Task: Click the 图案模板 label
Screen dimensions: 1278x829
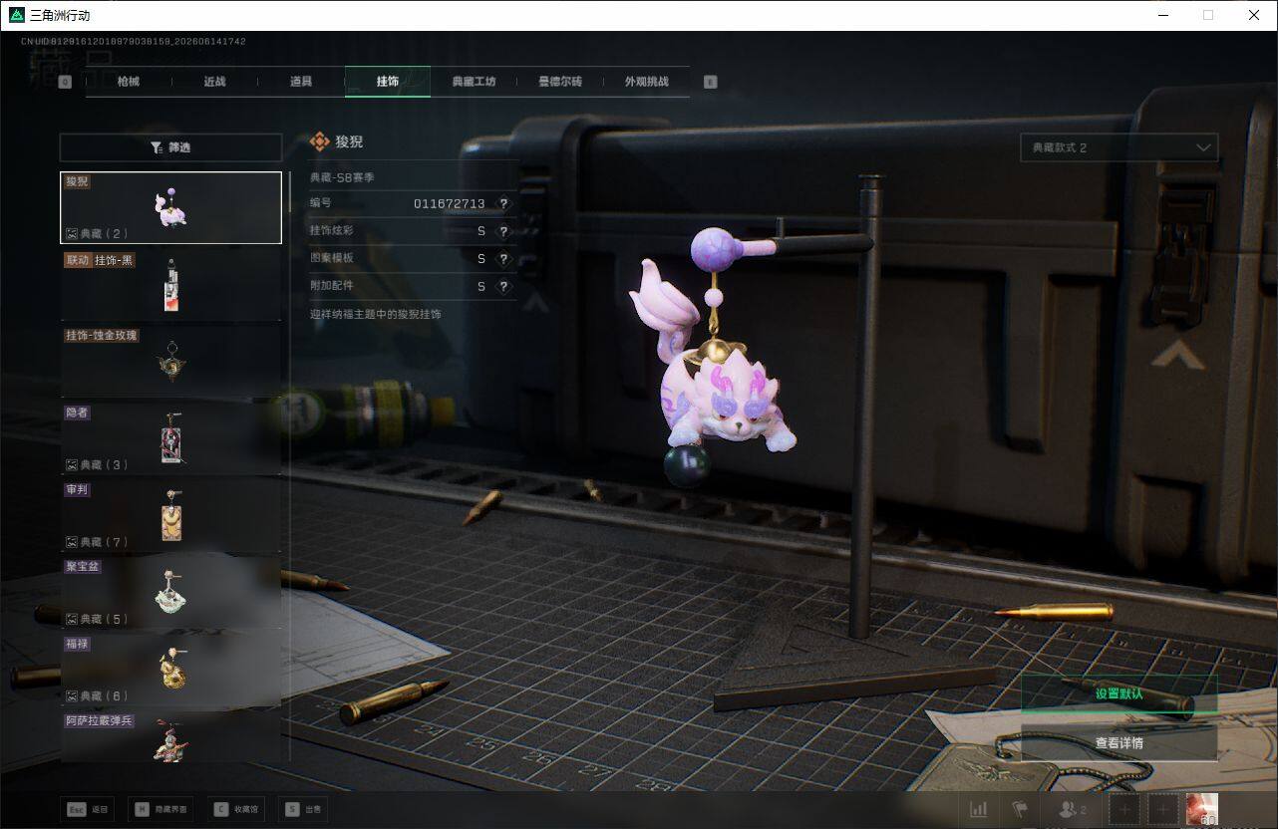Action: pos(331,258)
